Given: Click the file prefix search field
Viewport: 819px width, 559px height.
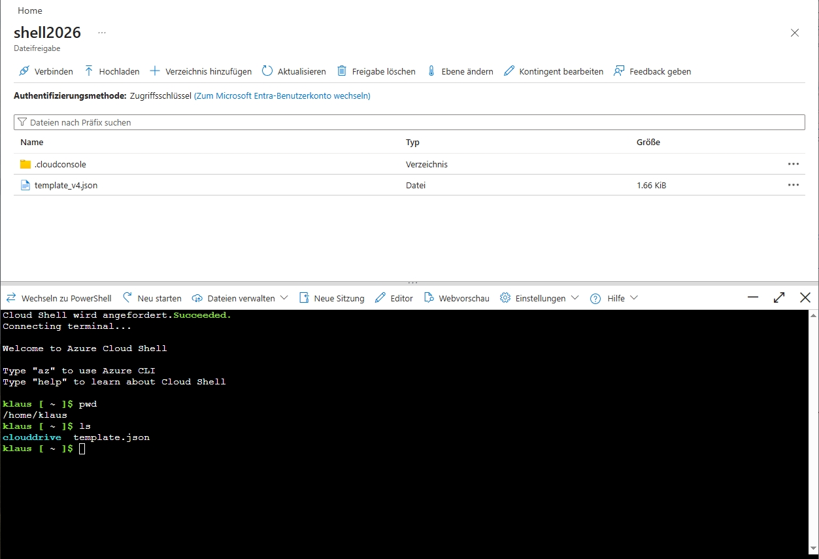Looking at the screenshot, I should tap(409, 122).
